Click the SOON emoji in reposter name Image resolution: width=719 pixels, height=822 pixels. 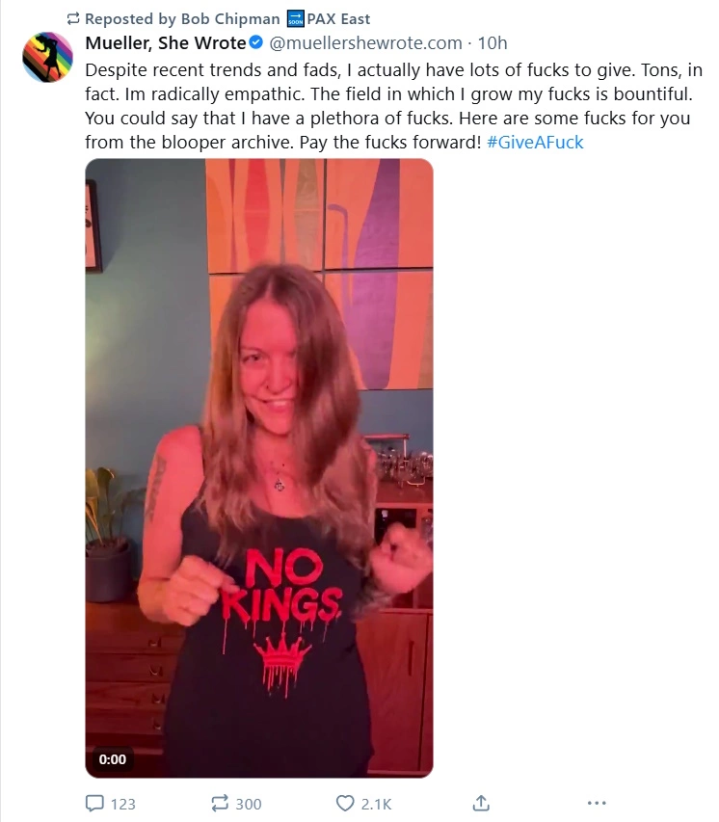[295, 19]
